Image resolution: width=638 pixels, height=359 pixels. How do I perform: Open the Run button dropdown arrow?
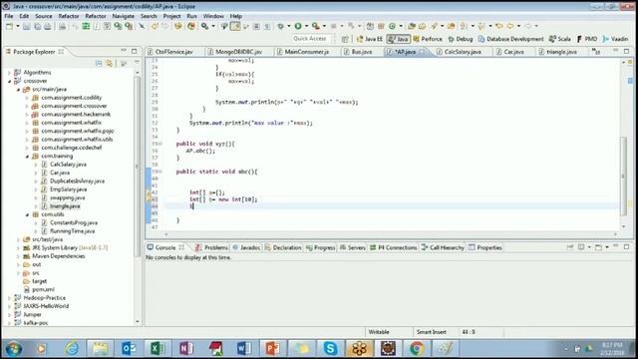(x=306, y=26)
